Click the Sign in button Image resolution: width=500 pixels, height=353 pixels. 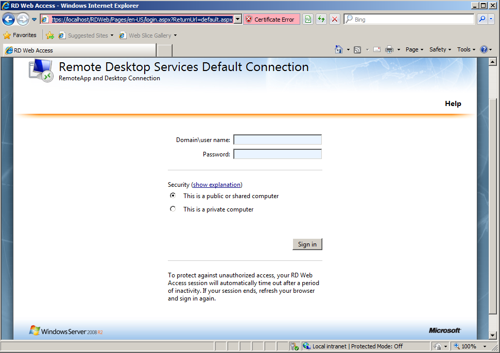pyautogui.click(x=307, y=244)
